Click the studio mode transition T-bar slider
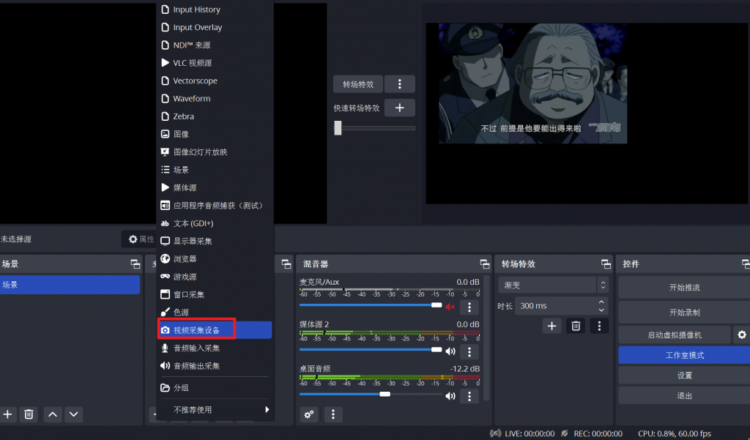The height and width of the screenshot is (440, 750). point(338,127)
